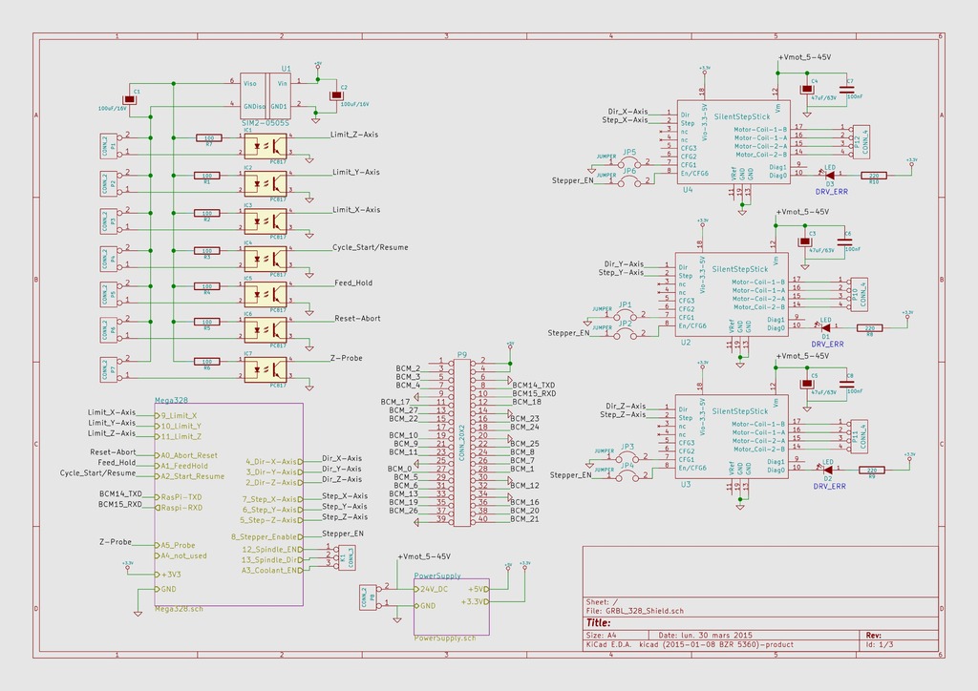Select LED D1 DRV_ERR symbol
978x691 pixels.
click(826, 327)
